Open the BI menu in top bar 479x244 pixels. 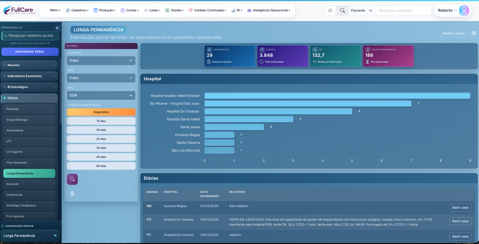(x=237, y=10)
